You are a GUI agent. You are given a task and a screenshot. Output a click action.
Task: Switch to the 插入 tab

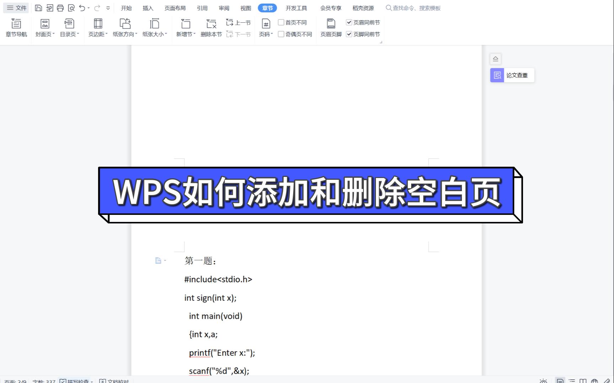coord(148,8)
